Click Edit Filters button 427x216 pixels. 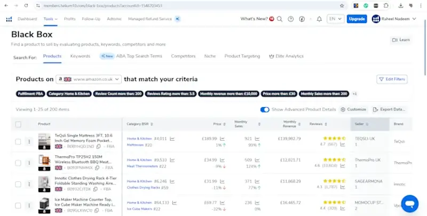tap(392, 79)
